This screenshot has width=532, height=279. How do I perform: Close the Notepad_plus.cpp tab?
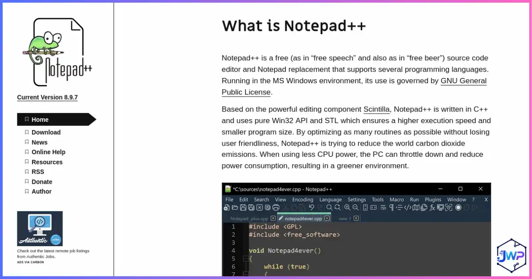coord(273,218)
